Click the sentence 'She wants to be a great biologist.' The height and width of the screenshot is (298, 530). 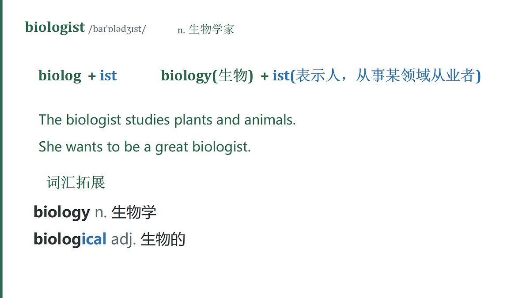[x=144, y=147]
